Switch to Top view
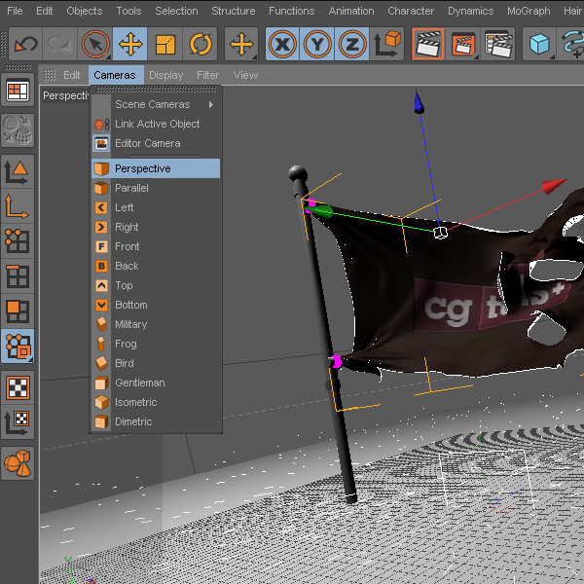This screenshot has width=584, height=584. coord(156,285)
